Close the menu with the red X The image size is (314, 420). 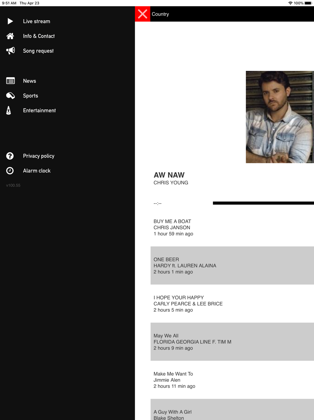point(143,14)
